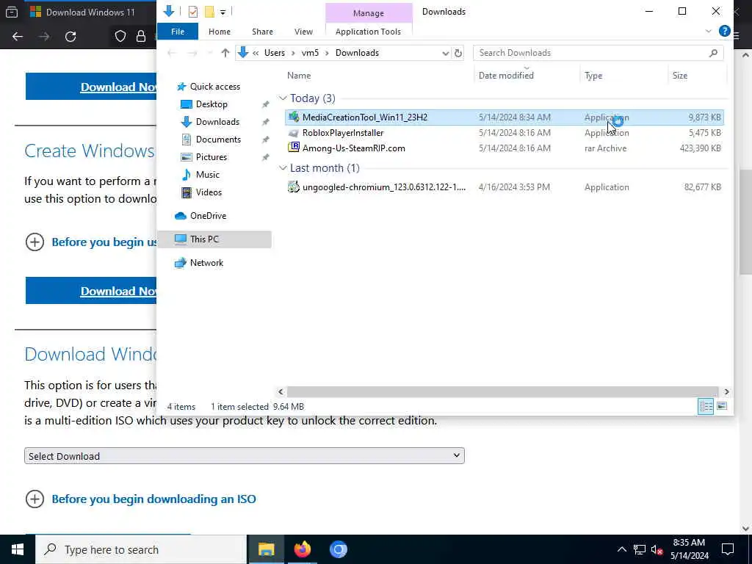The image size is (752, 564).
Task: Collapse the Today (3) group
Action: tap(283, 98)
